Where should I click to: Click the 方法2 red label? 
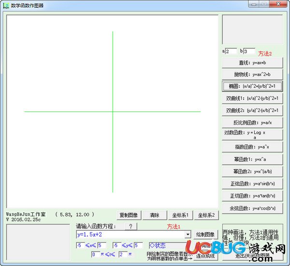click(265, 54)
